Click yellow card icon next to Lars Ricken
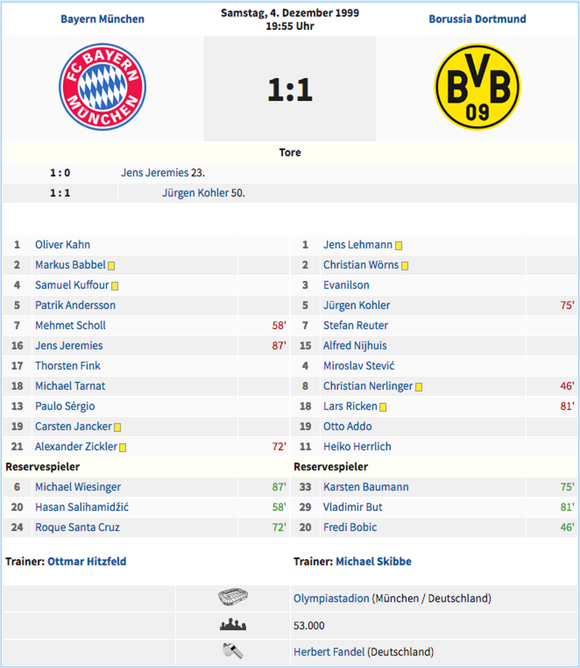The image size is (580, 668). (x=383, y=407)
